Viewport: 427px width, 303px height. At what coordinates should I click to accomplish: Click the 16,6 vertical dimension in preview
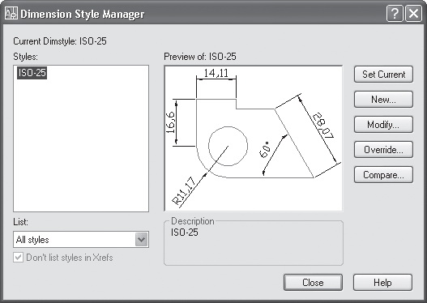click(170, 122)
